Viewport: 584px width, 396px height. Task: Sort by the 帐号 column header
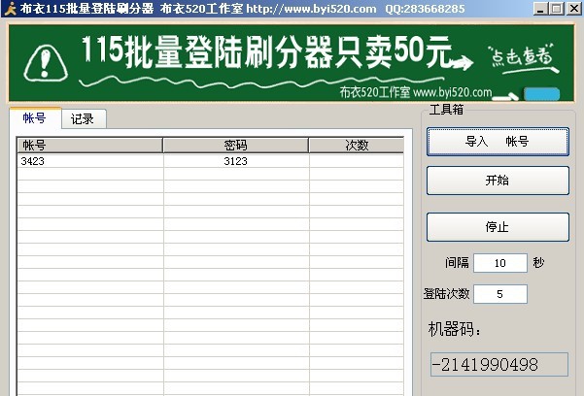pyautogui.click(x=89, y=146)
